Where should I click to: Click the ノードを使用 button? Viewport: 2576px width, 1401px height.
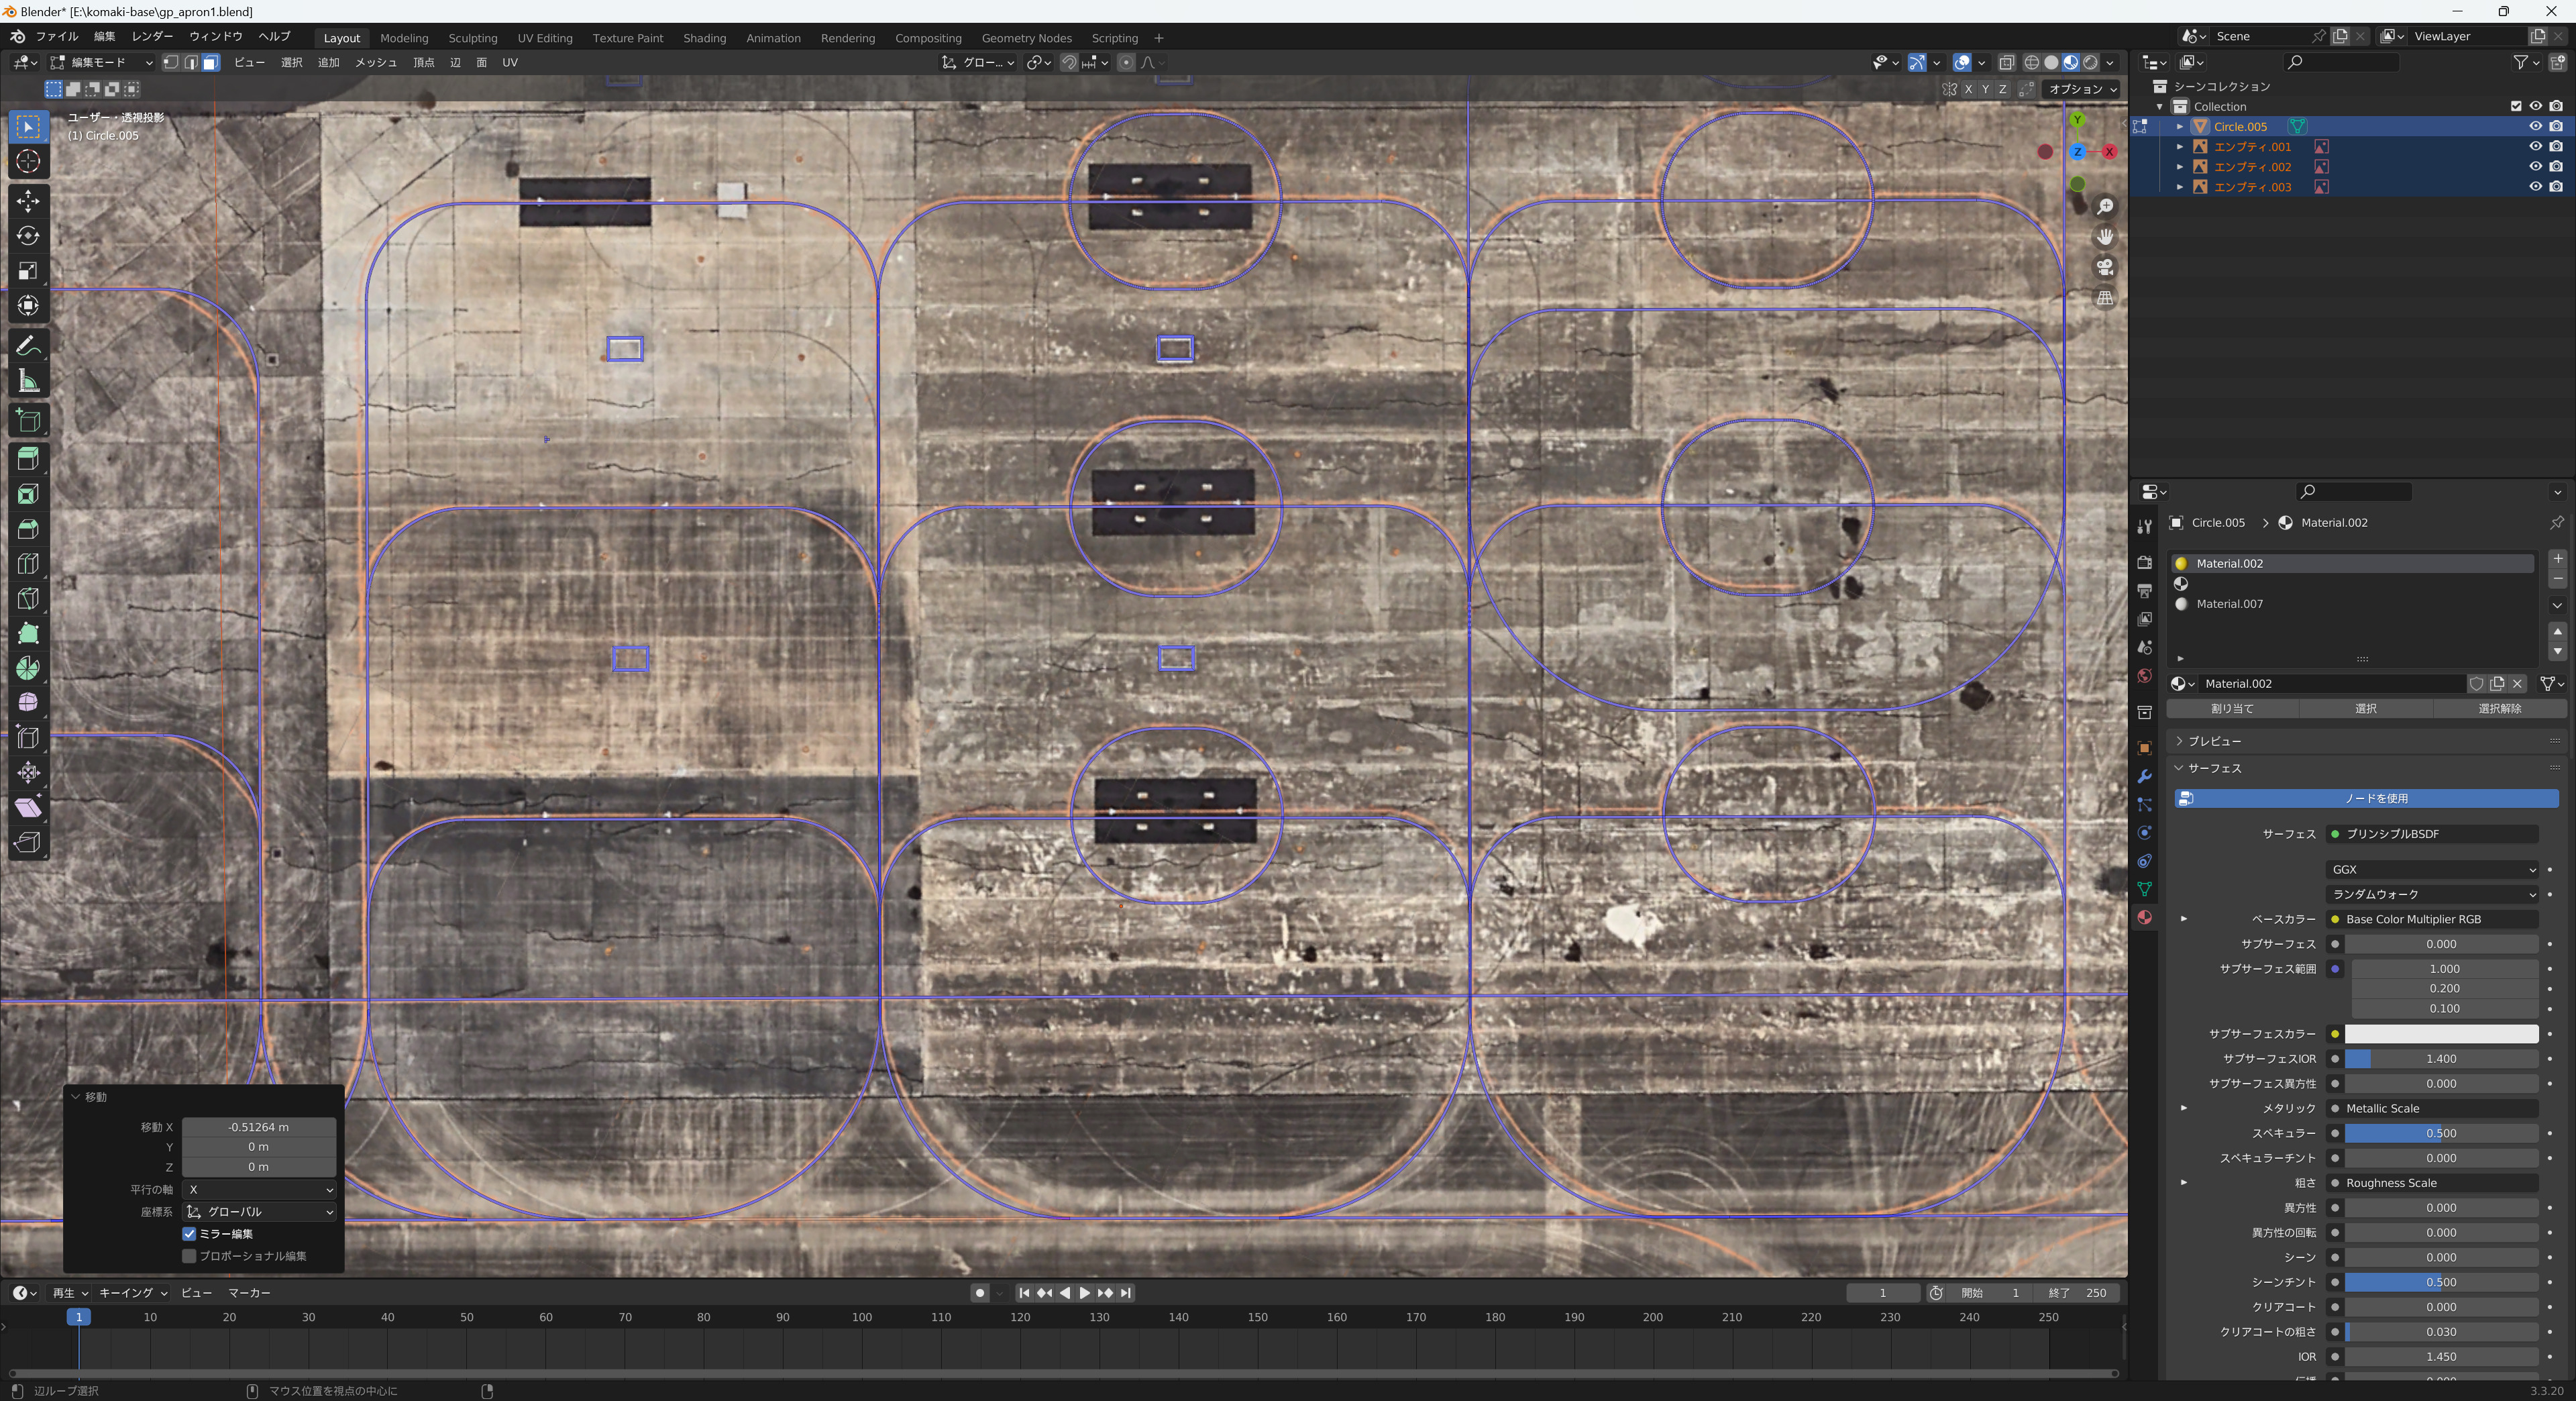(x=2366, y=798)
